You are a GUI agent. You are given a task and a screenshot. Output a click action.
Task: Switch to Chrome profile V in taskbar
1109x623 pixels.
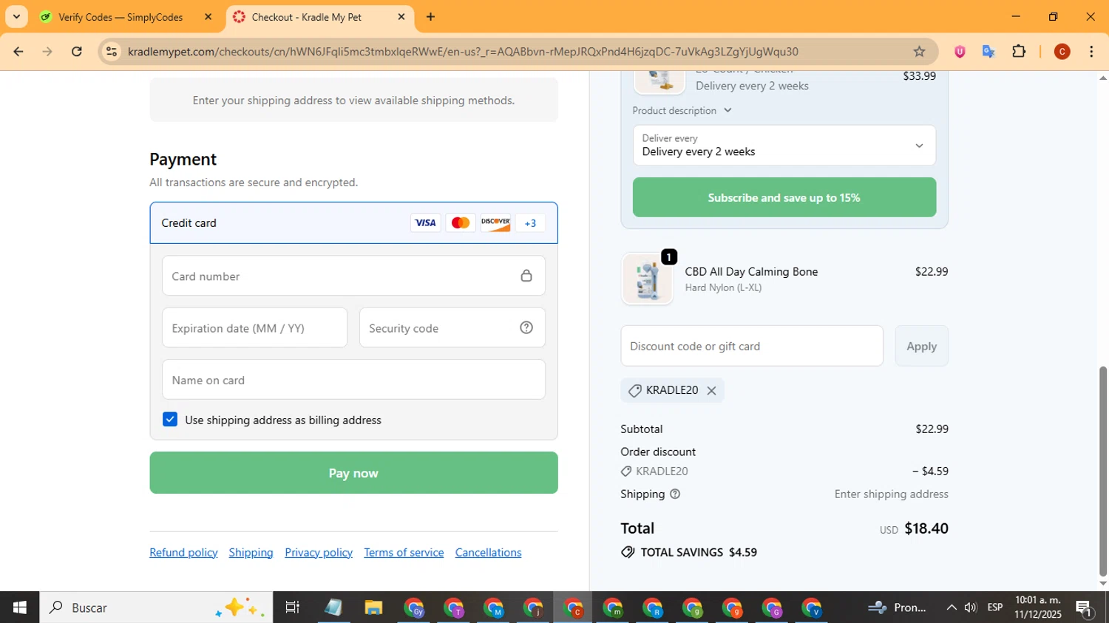pyautogui.click(x=812, y=608)
